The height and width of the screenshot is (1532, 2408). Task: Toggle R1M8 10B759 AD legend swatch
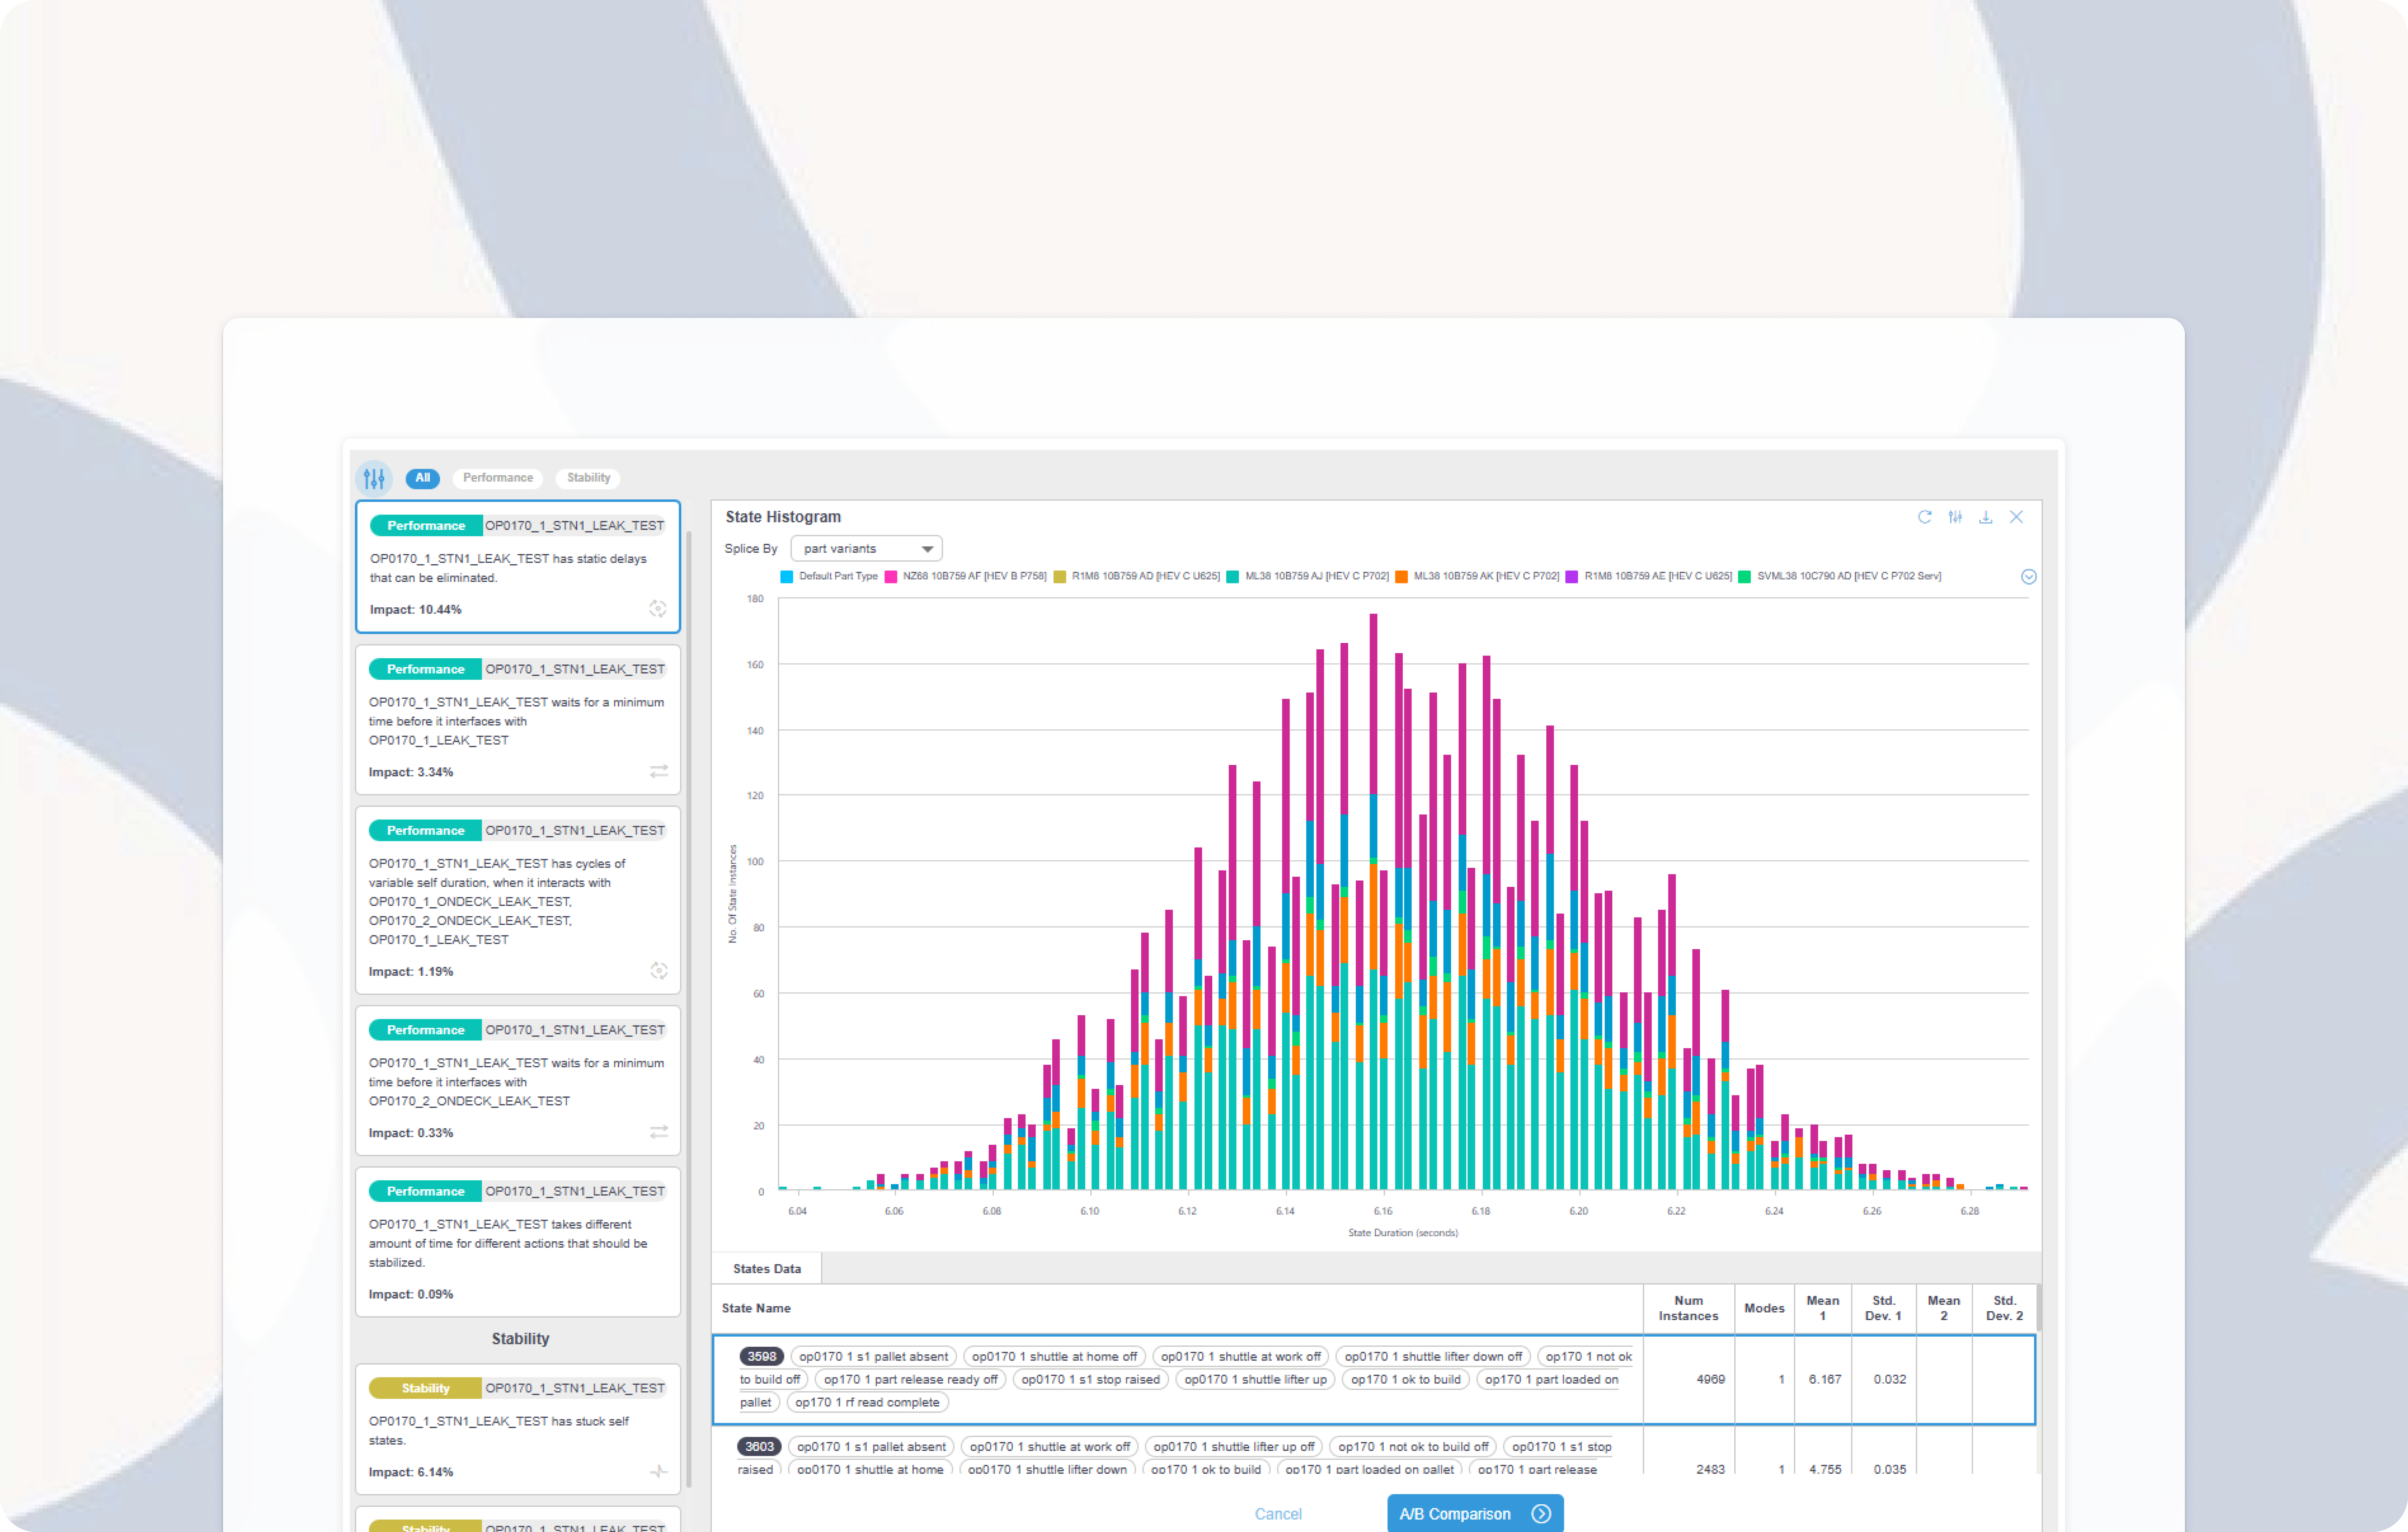(1060, 577)
